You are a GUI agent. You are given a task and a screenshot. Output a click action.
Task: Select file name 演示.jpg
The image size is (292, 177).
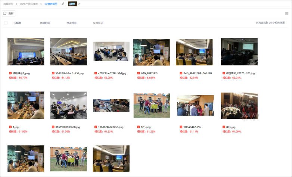point(231,127)
